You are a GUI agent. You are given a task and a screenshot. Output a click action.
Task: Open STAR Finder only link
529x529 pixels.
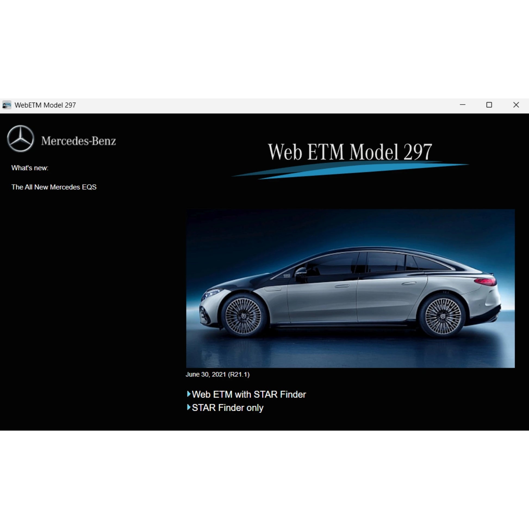tap(228, 408)
